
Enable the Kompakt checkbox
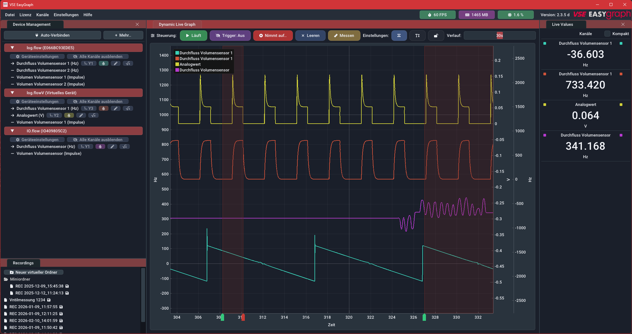[x=607, y=34]
